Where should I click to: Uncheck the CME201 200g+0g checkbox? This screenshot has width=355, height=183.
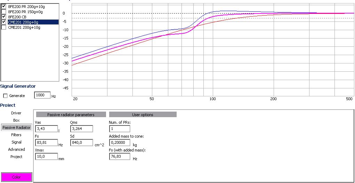[x=4, y=22]
